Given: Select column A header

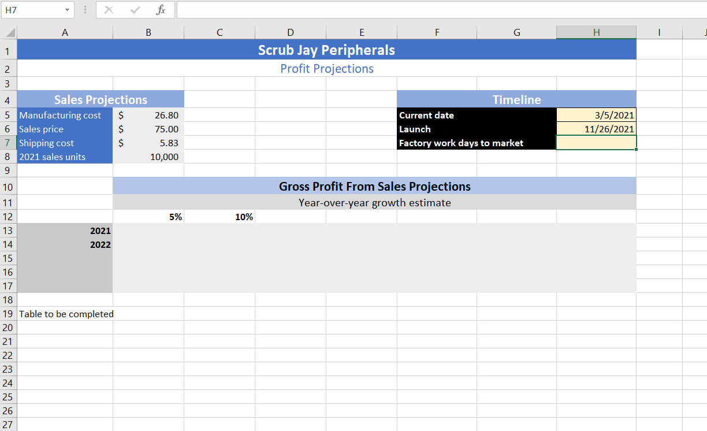Looking at the screenshot, I should coord(65,33).
